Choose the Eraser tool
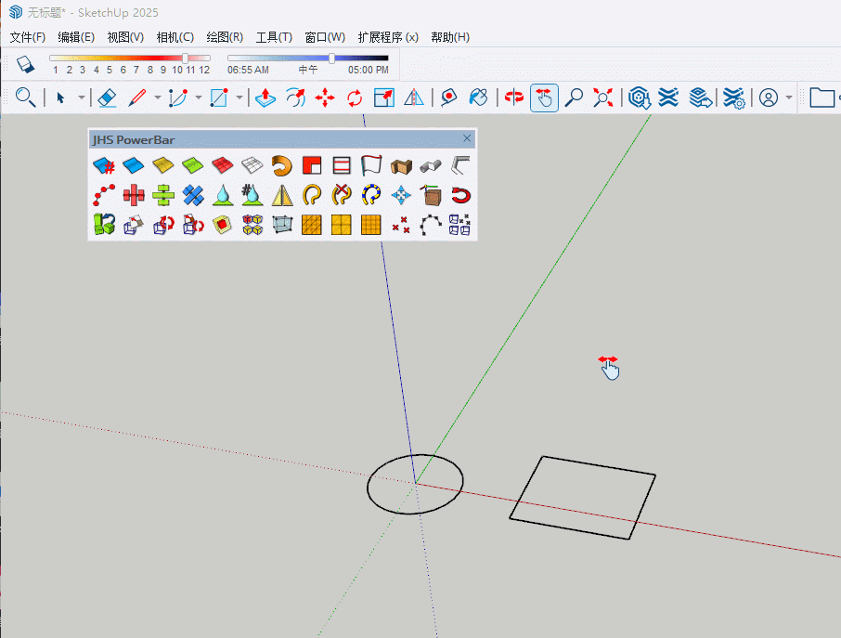Viewport: 841px width, 638px height. coord(108,98)
